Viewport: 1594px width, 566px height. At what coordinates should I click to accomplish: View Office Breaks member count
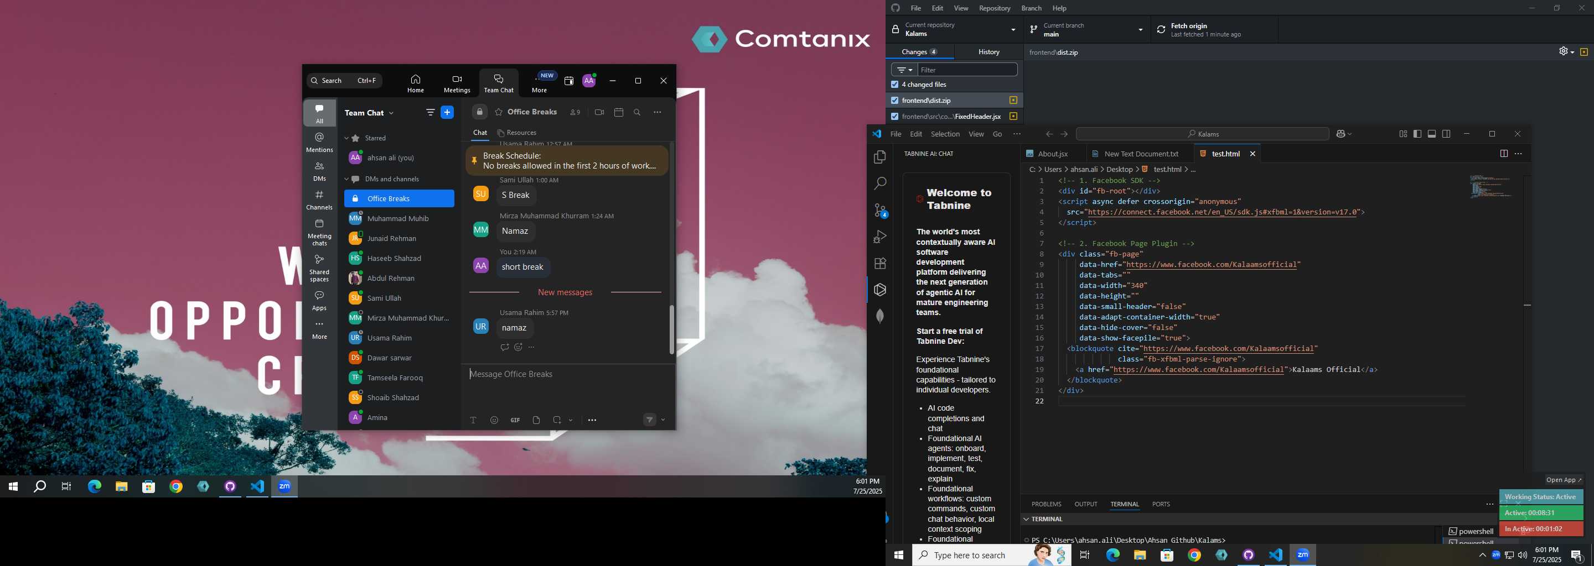[576, 112]
